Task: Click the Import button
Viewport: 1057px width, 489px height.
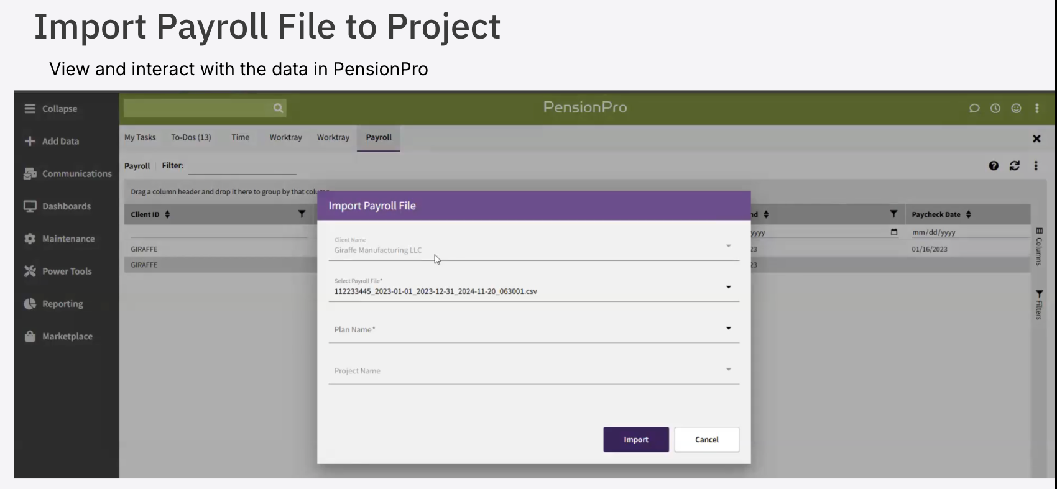Action: 636,439
